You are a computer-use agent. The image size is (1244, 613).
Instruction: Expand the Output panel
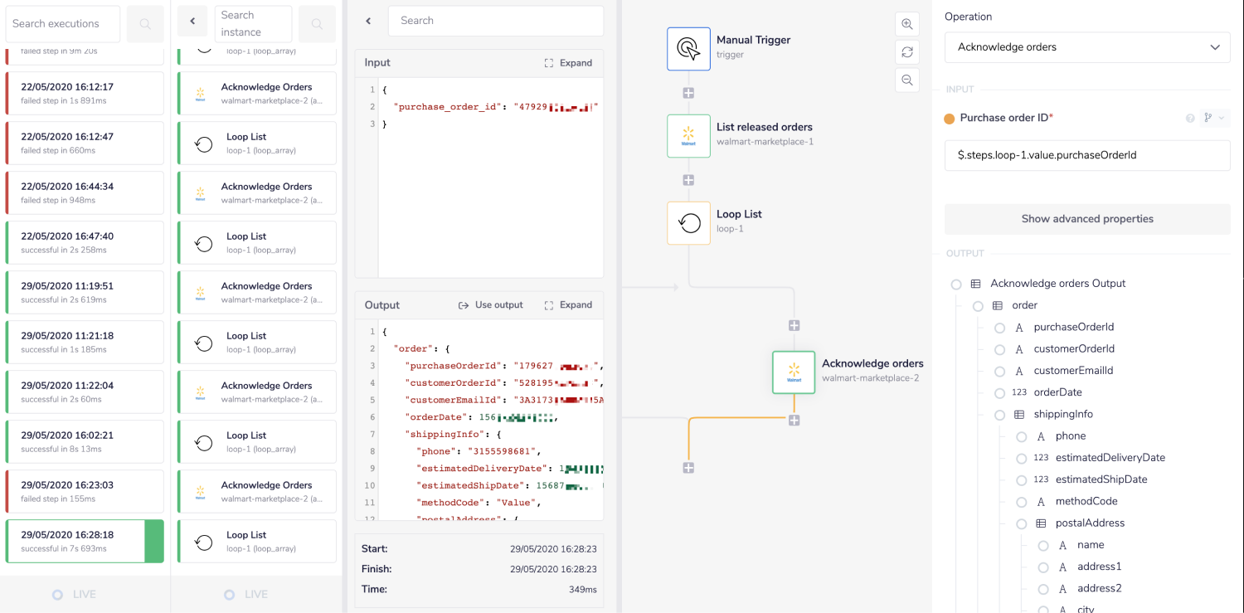tap(568, 305)
